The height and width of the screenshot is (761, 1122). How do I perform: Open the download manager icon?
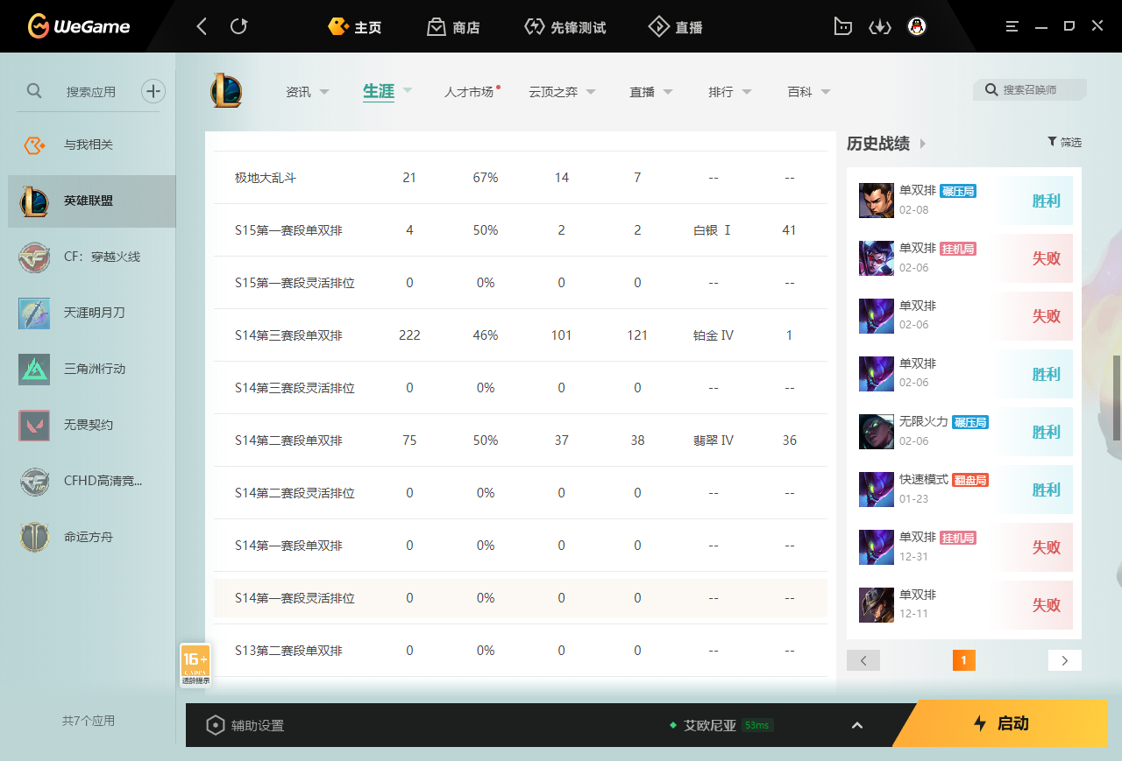pyautogui.click(x=879, y=27)
